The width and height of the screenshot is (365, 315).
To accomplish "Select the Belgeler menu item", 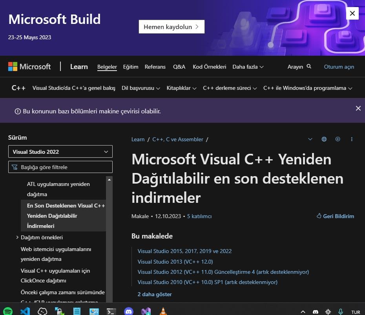I will click(x=107, y=67).
